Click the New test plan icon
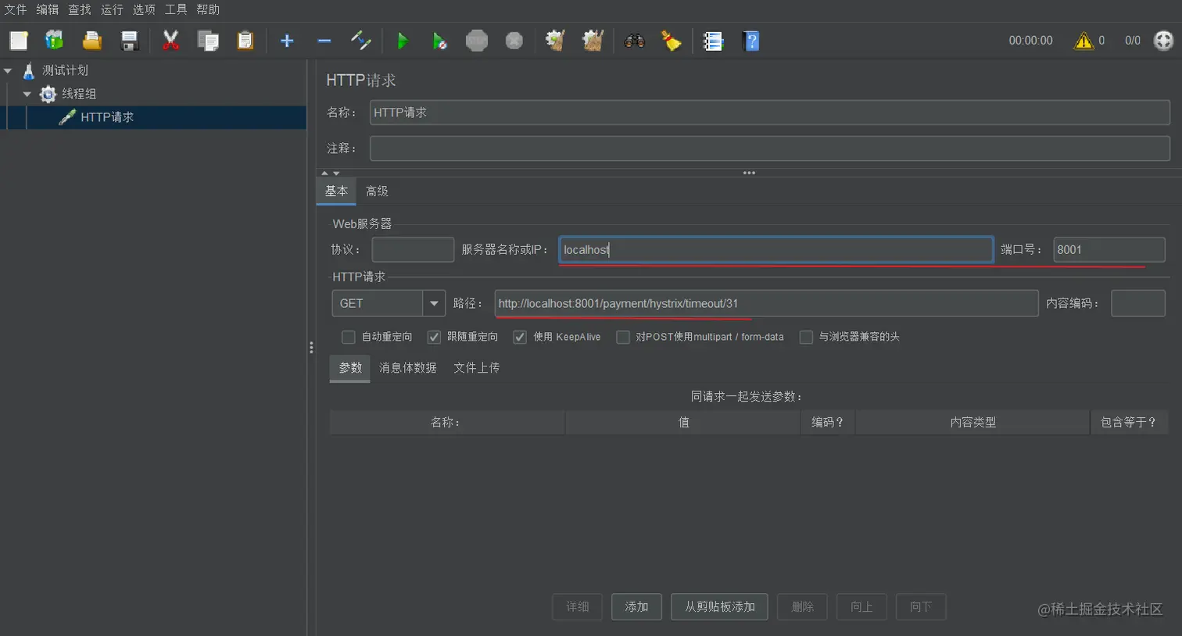Image resolution: width=1182 pixels, height=636 pixels. 19,41
